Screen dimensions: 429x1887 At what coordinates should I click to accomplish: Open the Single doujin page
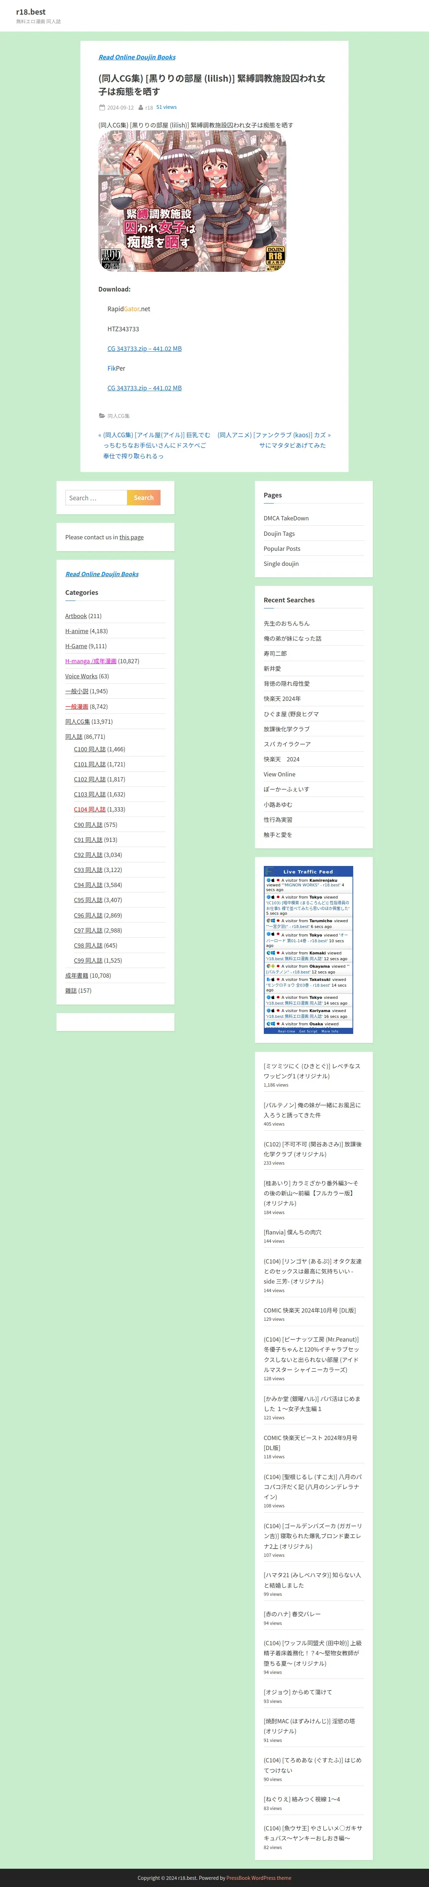[x=281, y=564]
